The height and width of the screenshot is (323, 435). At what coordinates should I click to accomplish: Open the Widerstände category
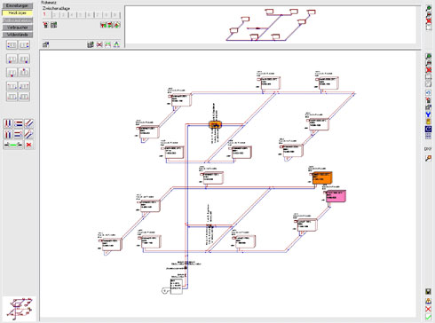point(18,35)
